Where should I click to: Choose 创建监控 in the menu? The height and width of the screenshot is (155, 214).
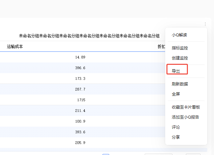[x=180, y=58]
